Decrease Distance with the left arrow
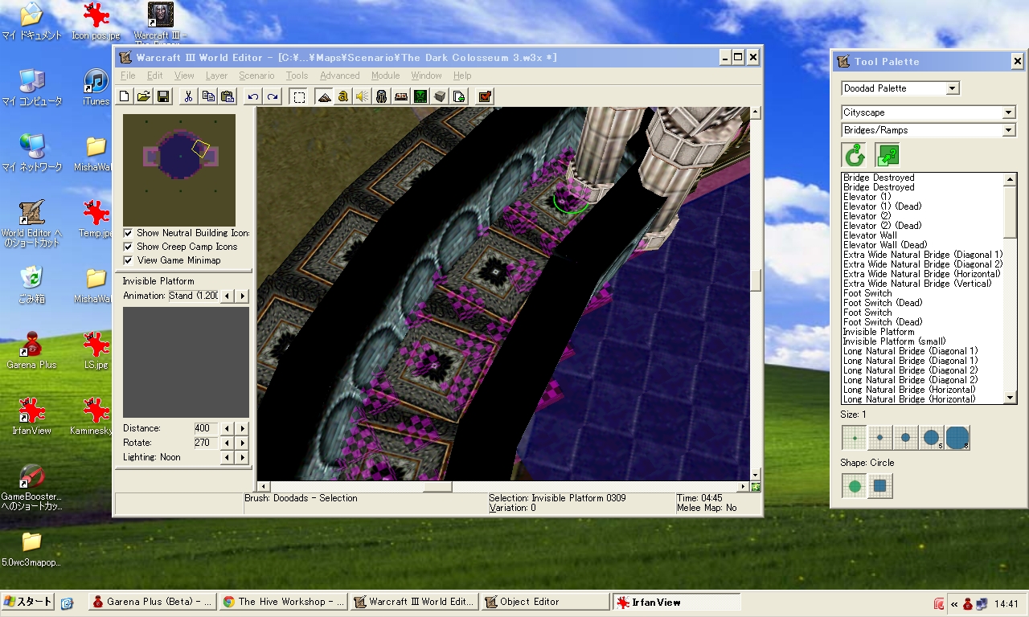The width and height of the screenshot is (1029, 617). click(x=228, y=429)
